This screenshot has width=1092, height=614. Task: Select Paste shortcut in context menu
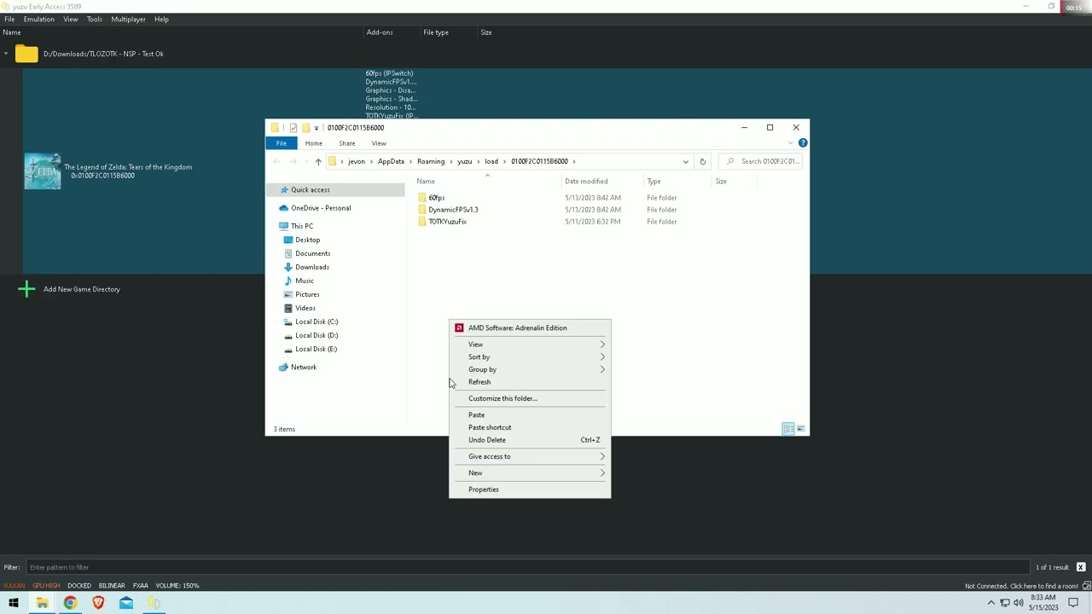[x=530, y=427]
